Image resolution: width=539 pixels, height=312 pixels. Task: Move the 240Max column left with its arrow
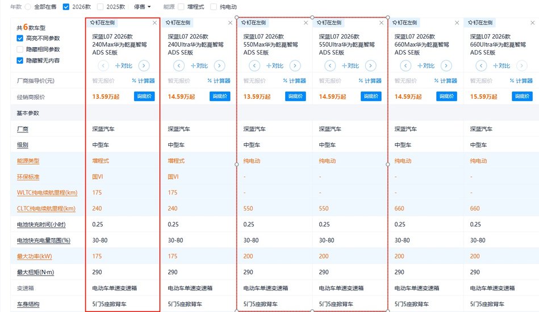[x=103, y=65]
